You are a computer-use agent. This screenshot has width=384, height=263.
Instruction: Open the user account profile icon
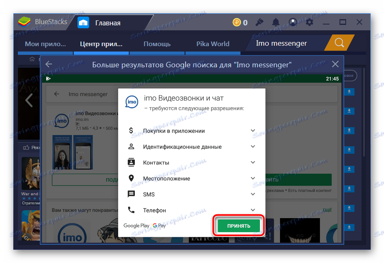coord(292,22)
